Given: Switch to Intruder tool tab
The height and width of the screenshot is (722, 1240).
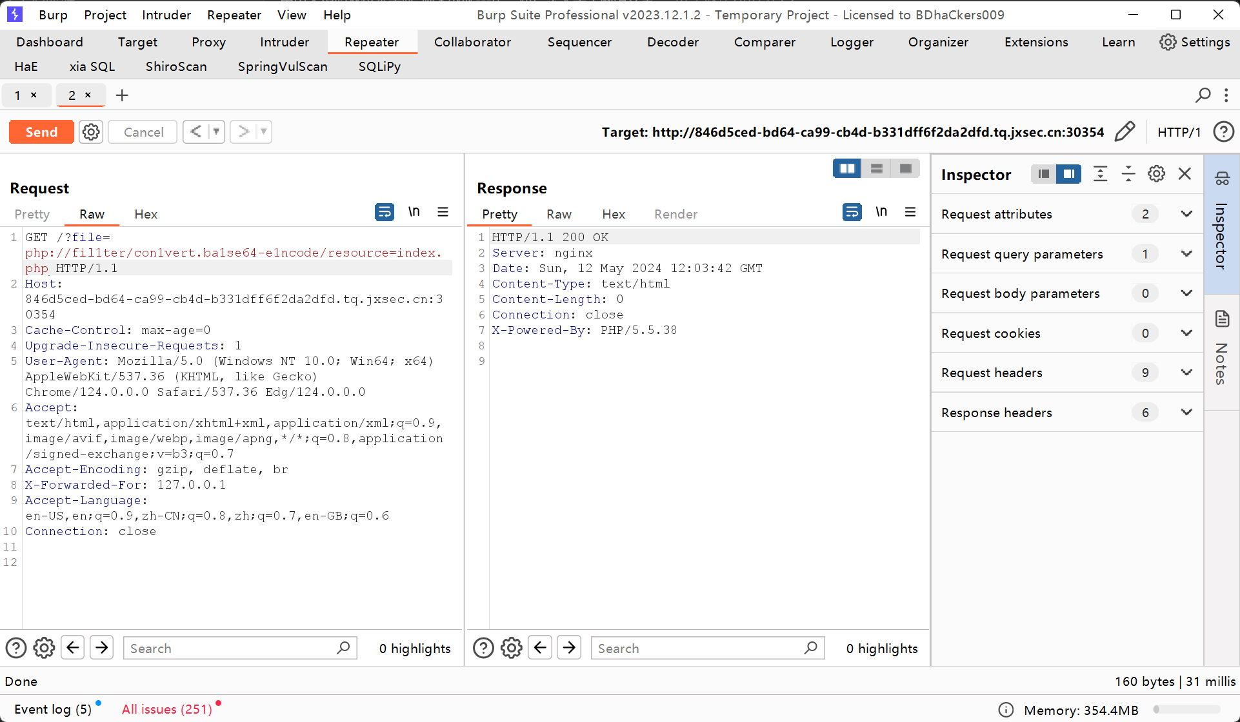Looking at the screenshot, I should coord(285,42).
